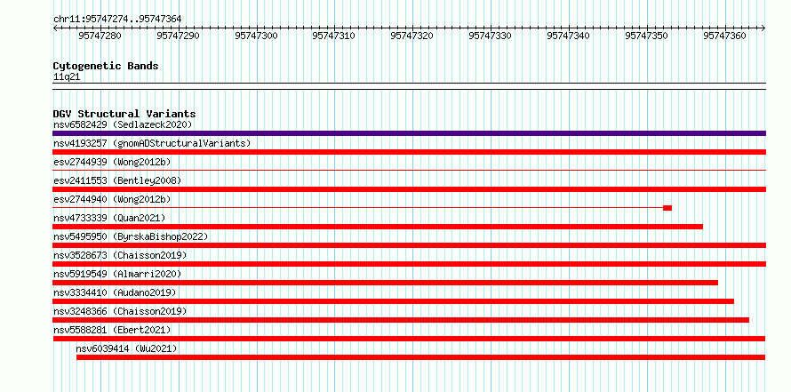Select the Cytogenetic Bands track title
The height and width of the screenshot is (392, 791).
tap(106, 66)
